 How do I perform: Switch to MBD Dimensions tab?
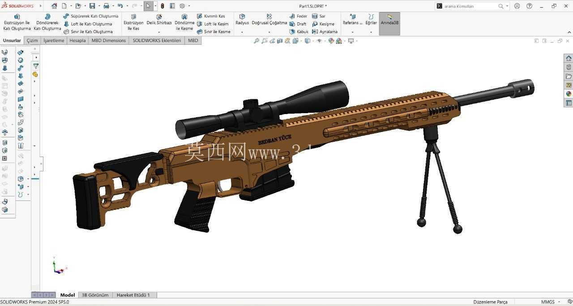click(109, 40)
